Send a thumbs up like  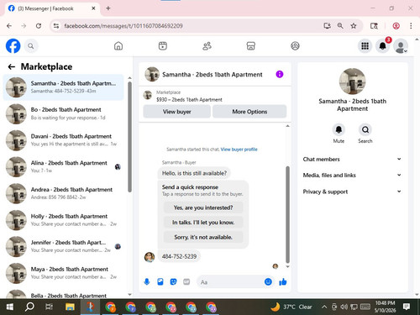(283, 281)
